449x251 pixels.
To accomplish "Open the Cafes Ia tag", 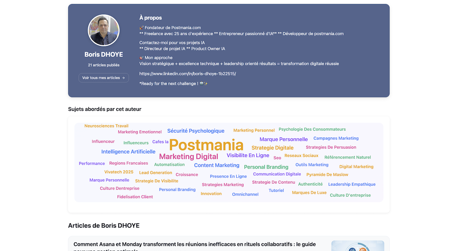I will (160, 142).
